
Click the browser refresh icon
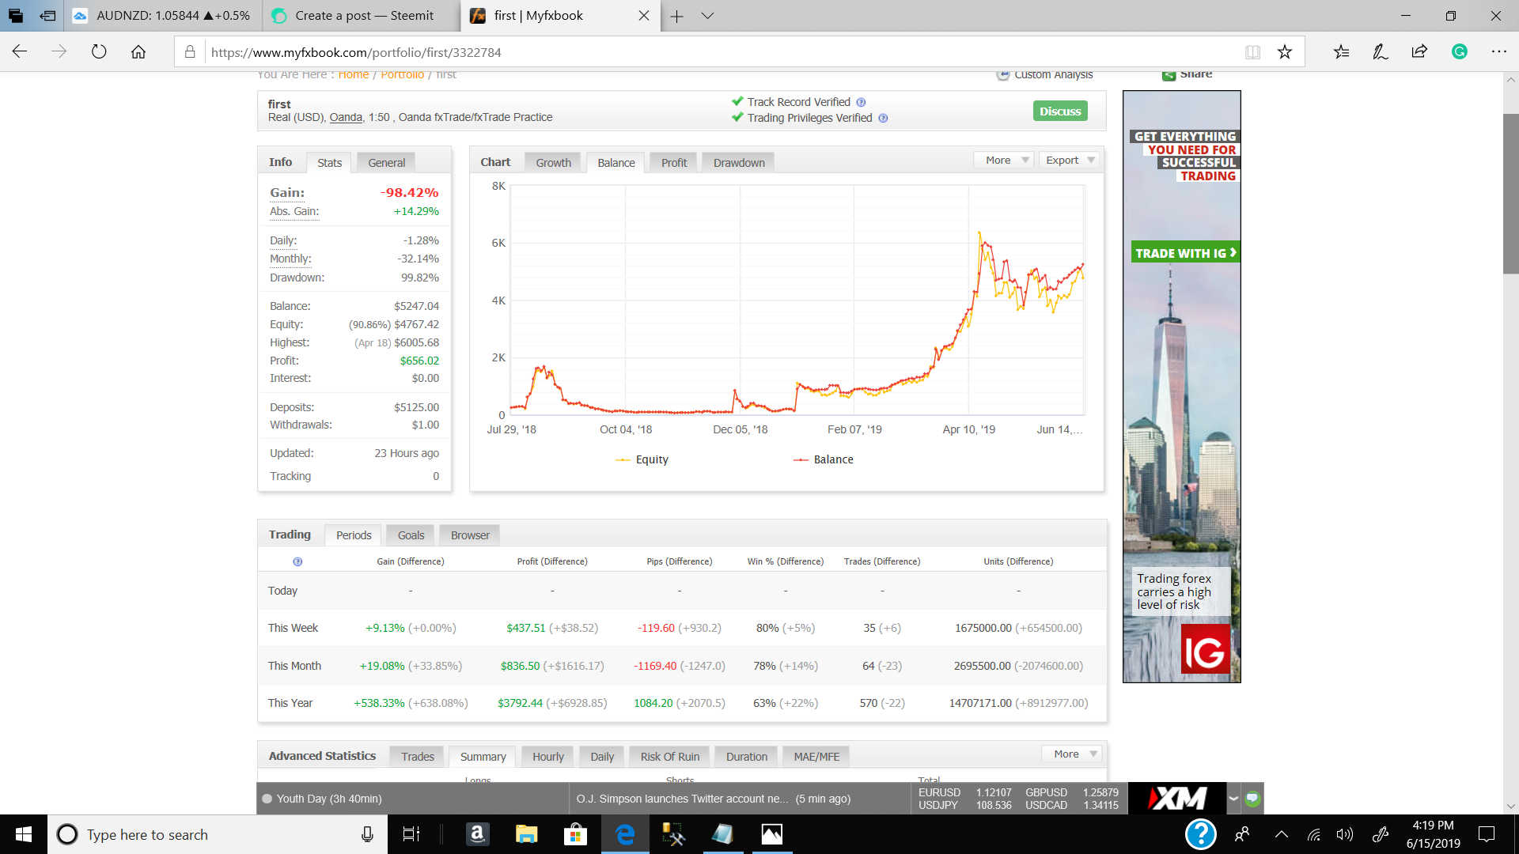pos(99,52)
